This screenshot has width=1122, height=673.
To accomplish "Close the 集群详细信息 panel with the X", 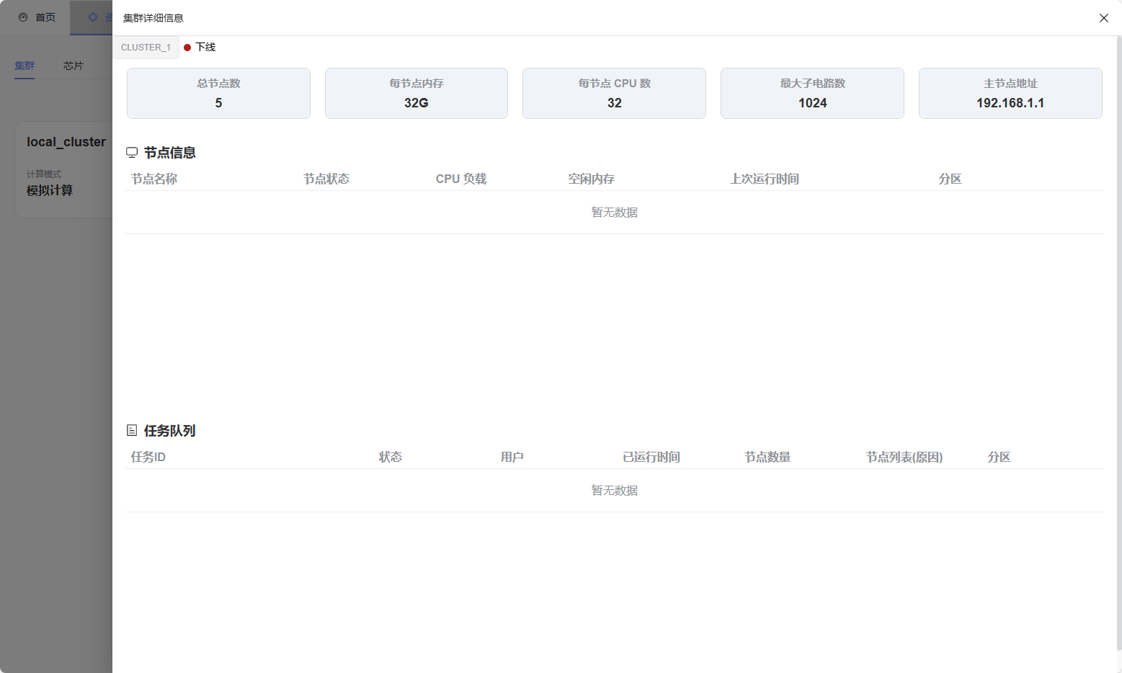I will pyautogui.click(x=1103, y=18).
